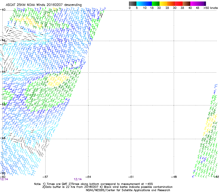Select the gray 0-5 knots legend segment

point(133,4)
